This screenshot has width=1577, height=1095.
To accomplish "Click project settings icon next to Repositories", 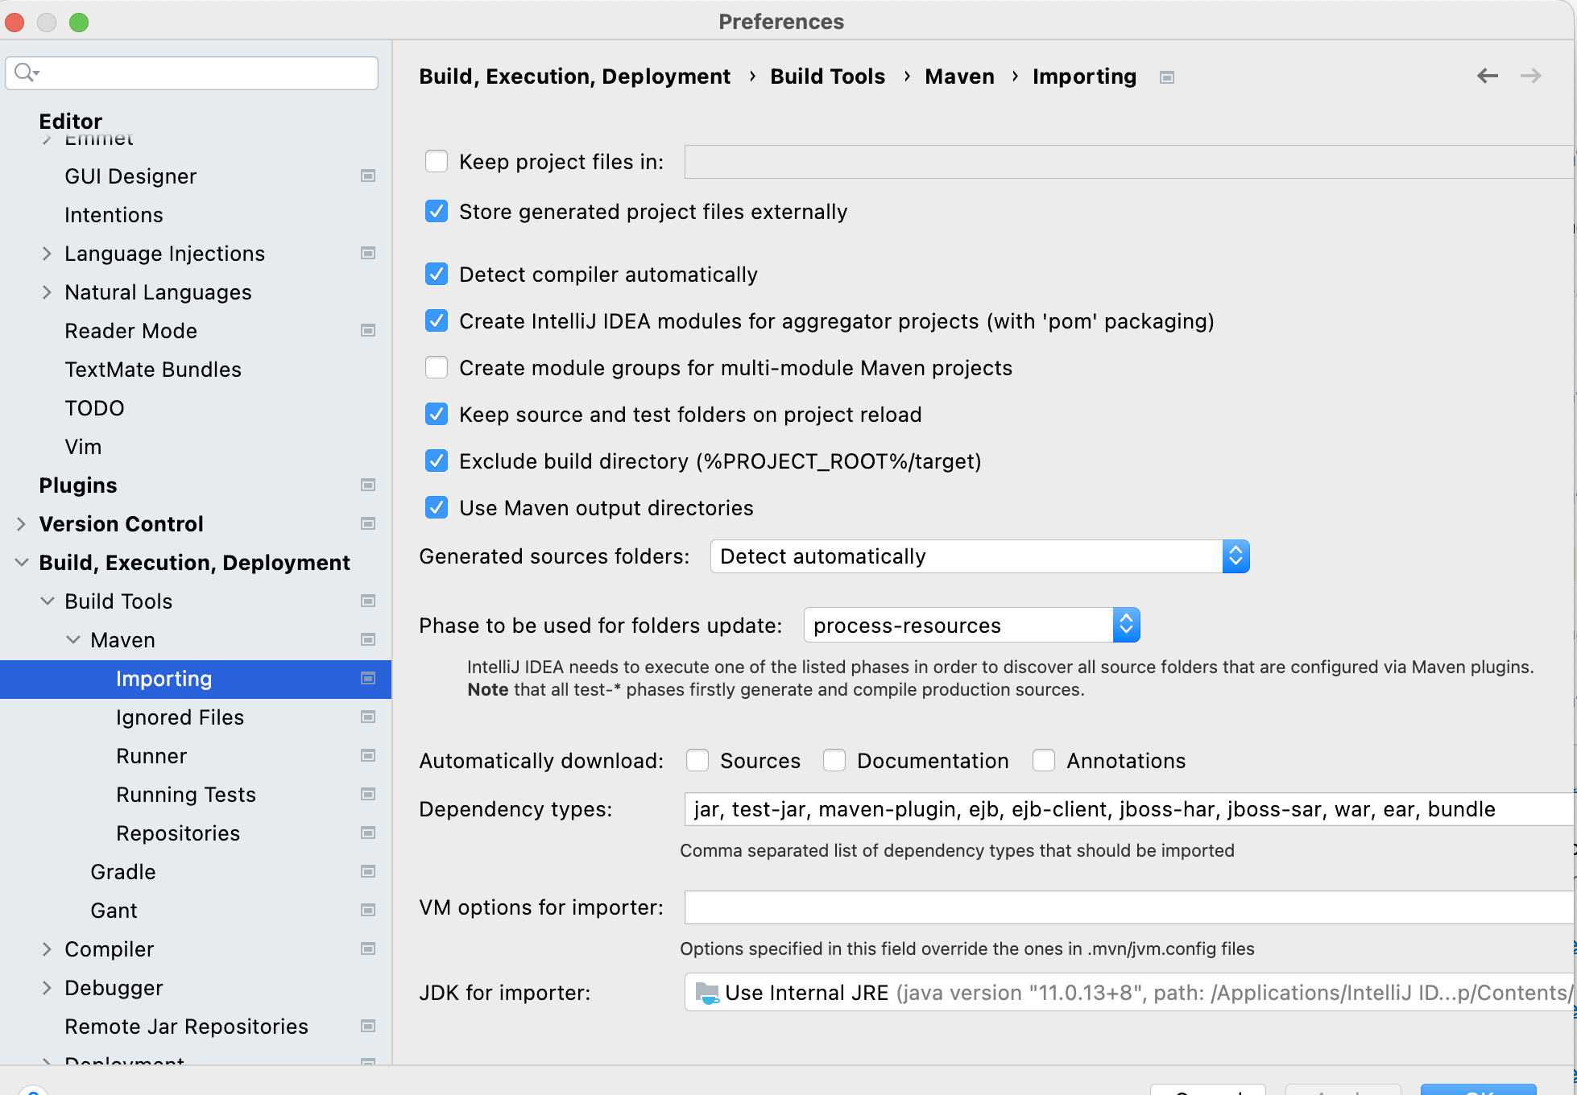I will (368, 833).
